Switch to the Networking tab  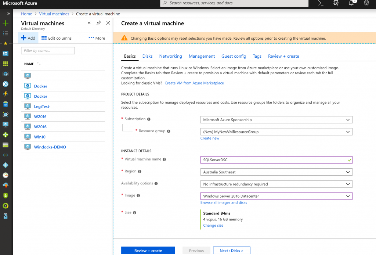[170, 56]
